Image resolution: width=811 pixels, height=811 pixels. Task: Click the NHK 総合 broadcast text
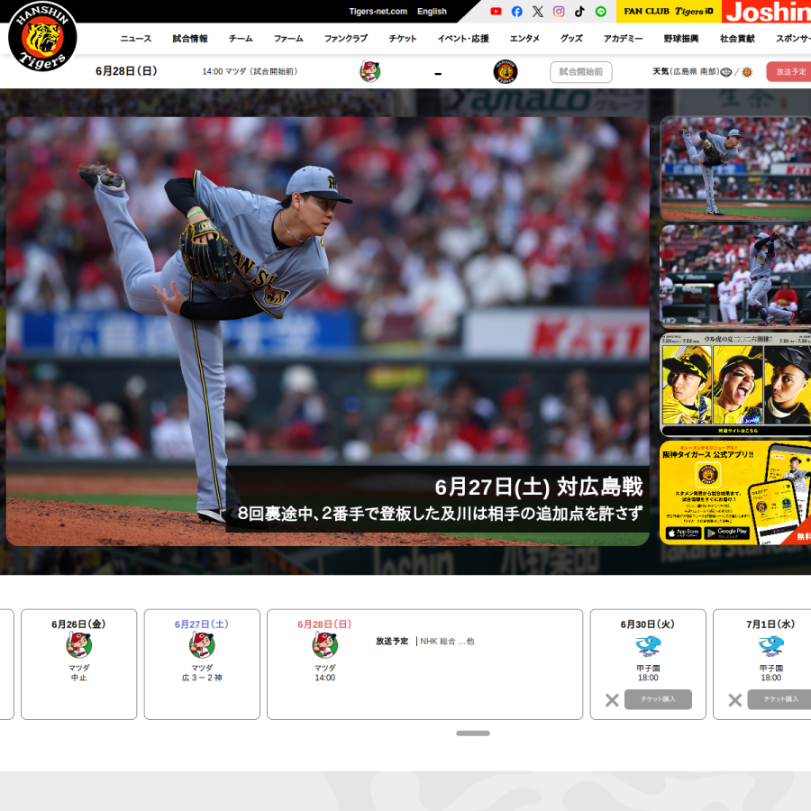pos(447,642)
